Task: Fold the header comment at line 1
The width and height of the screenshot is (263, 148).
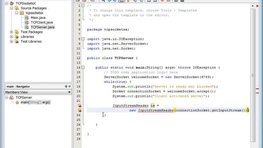Action: click(x=83, y=5)
